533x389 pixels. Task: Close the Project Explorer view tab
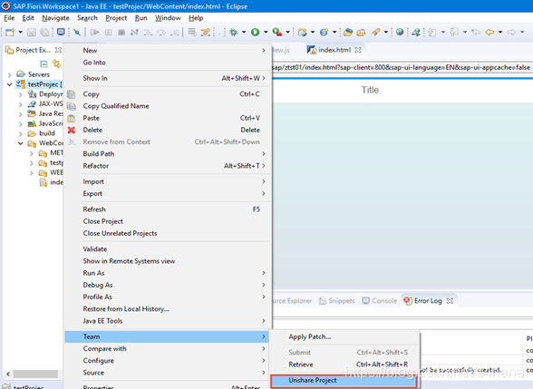pos(58,50)
